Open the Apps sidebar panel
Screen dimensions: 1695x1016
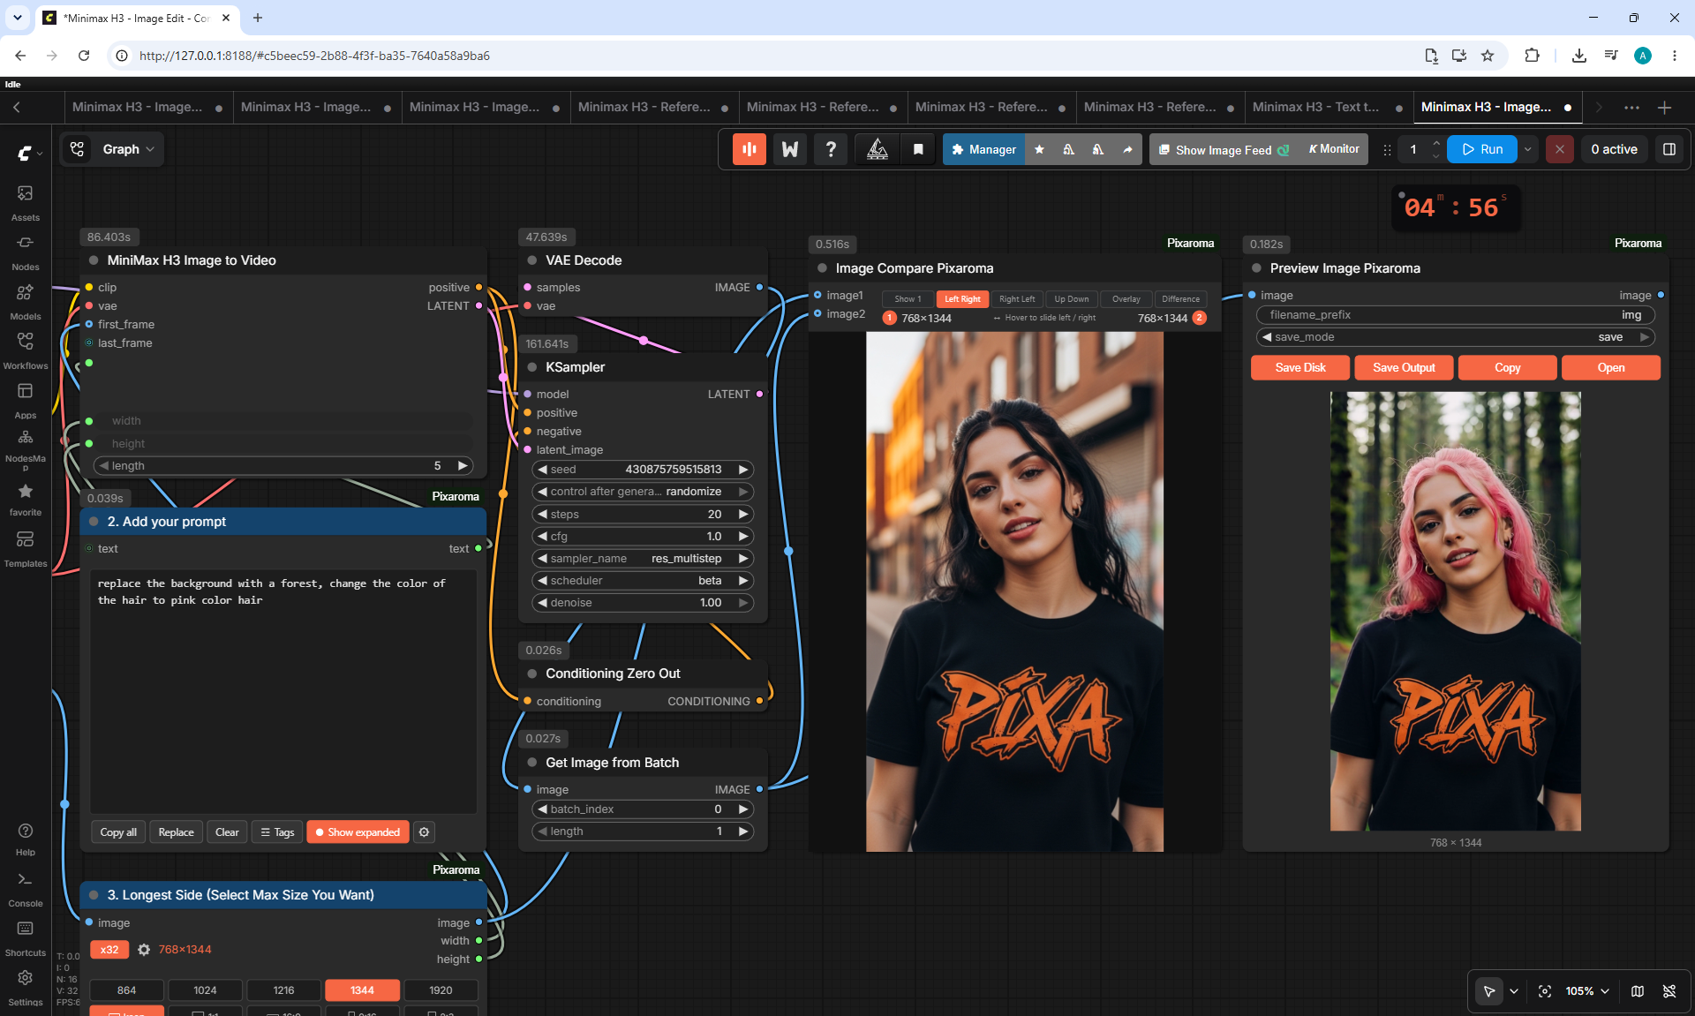tap(25, 400)
